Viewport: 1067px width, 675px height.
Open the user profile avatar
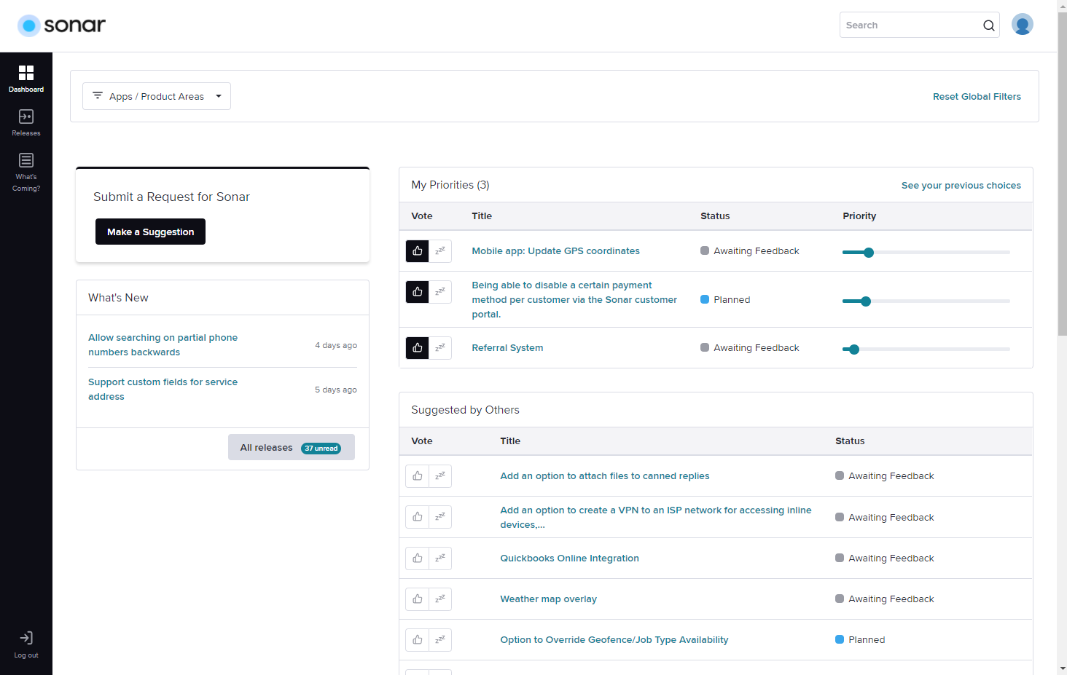pyautogui.click(x=1023, y=25)
